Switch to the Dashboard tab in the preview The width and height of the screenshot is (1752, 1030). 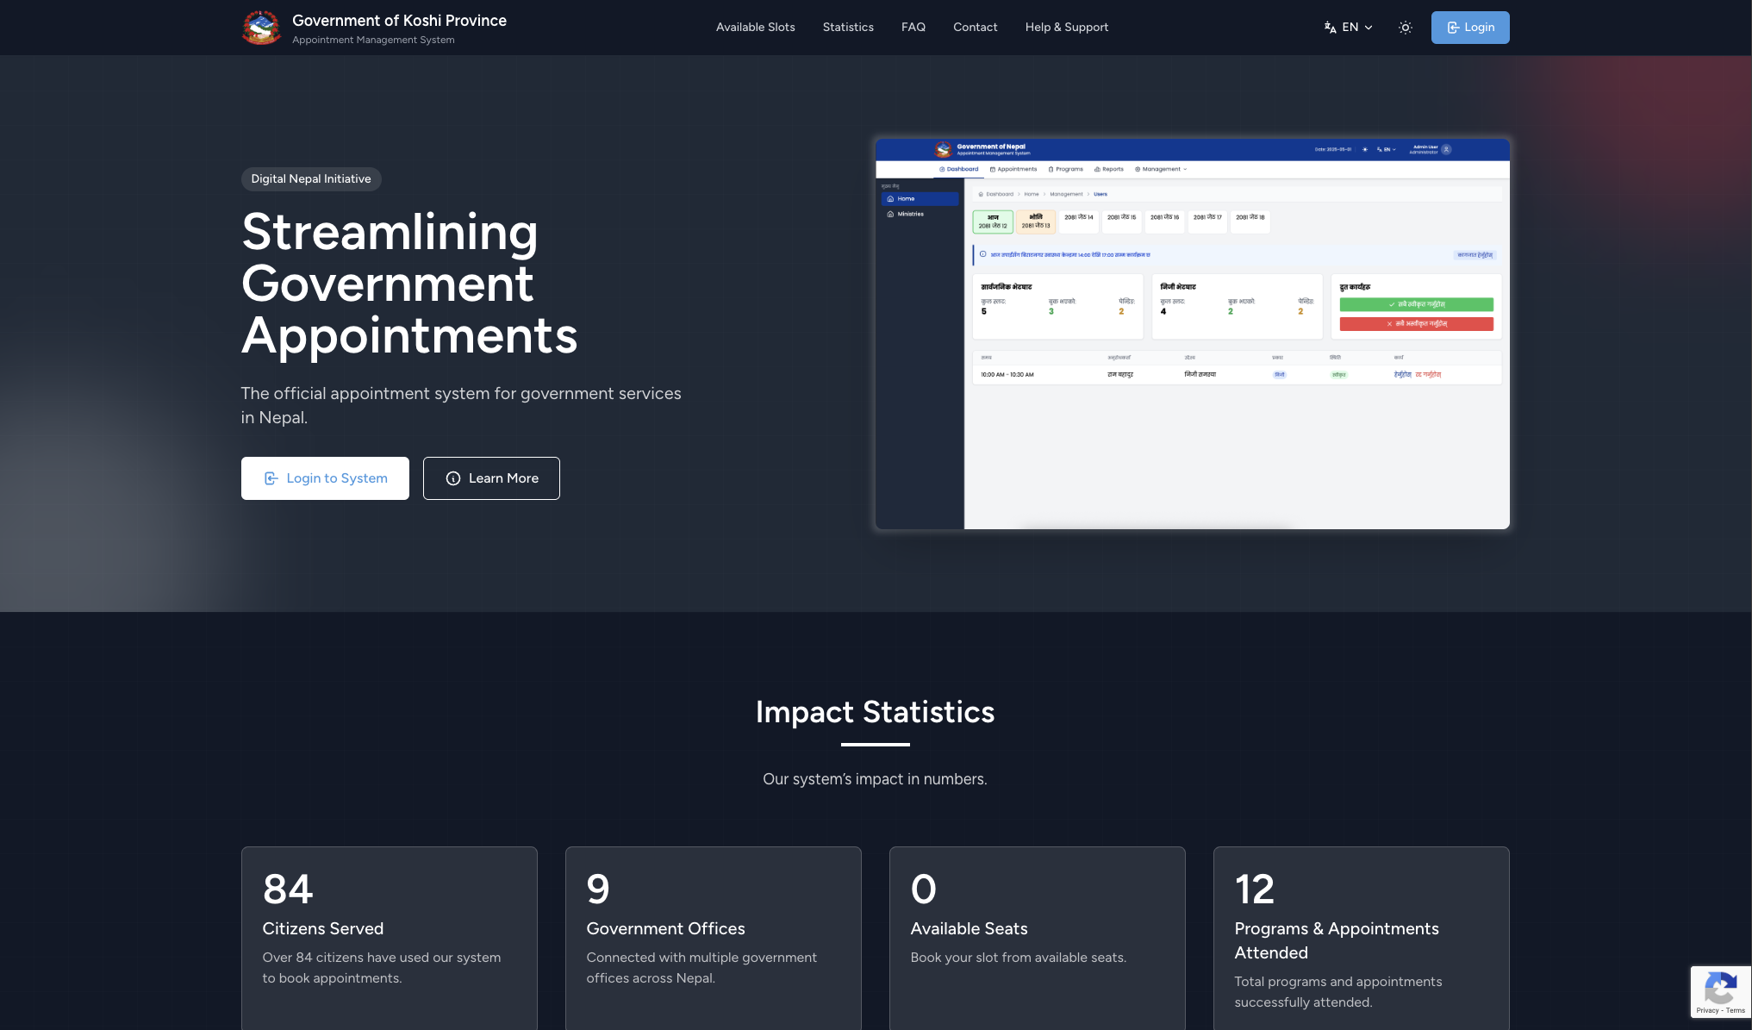click(x=959, y=169)
